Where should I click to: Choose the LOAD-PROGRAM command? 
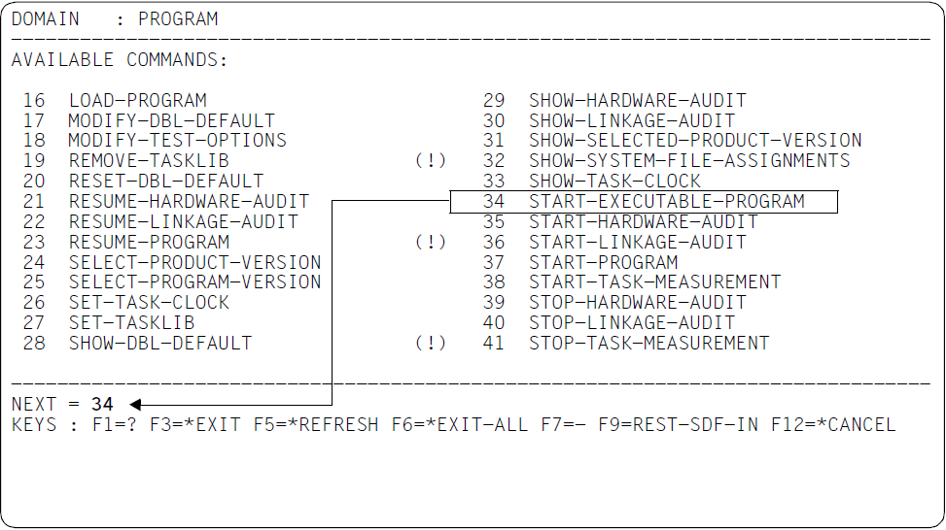(x=137, y=100)
